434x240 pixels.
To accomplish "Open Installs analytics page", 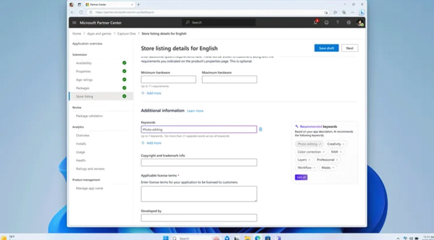I will (81, 143).
